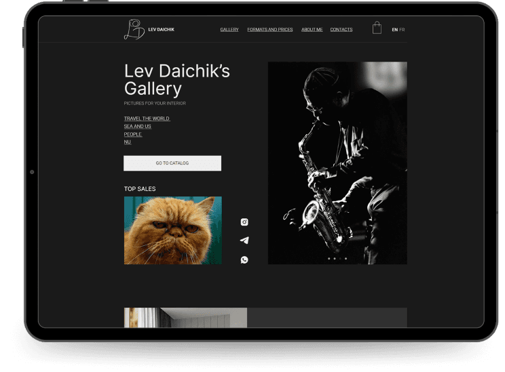
Task: Click the saxophone player hero image
Action: point(337,163)
